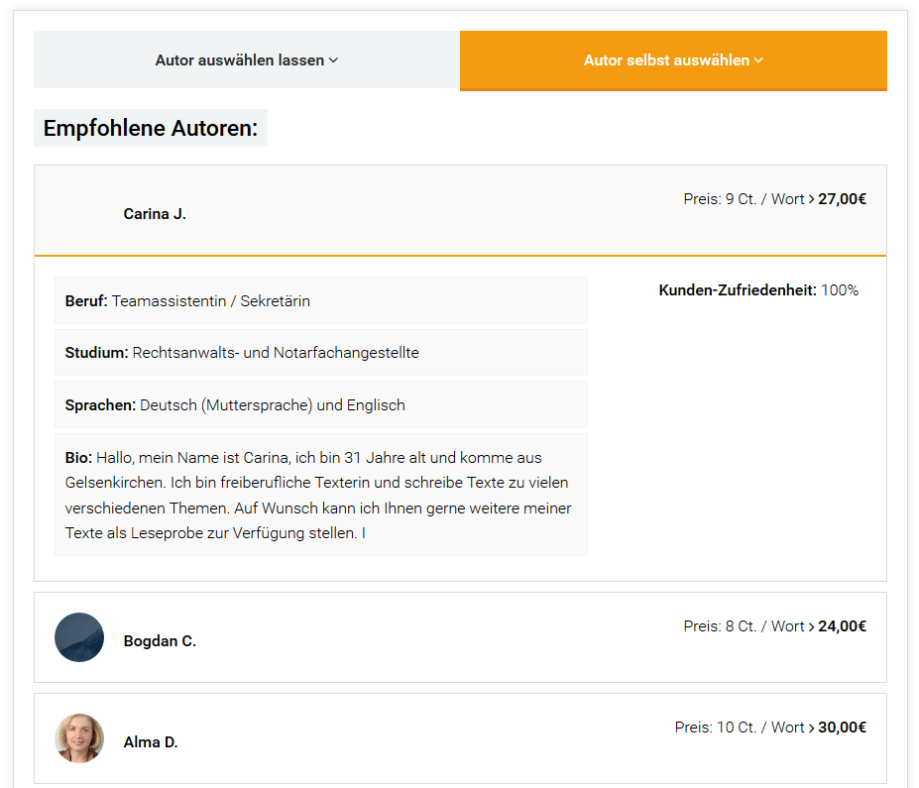Click the Kunden-Zufriedenheit 100% rating
The height and width of the screenshot is (788, 919).
click(x=758, y=290)
